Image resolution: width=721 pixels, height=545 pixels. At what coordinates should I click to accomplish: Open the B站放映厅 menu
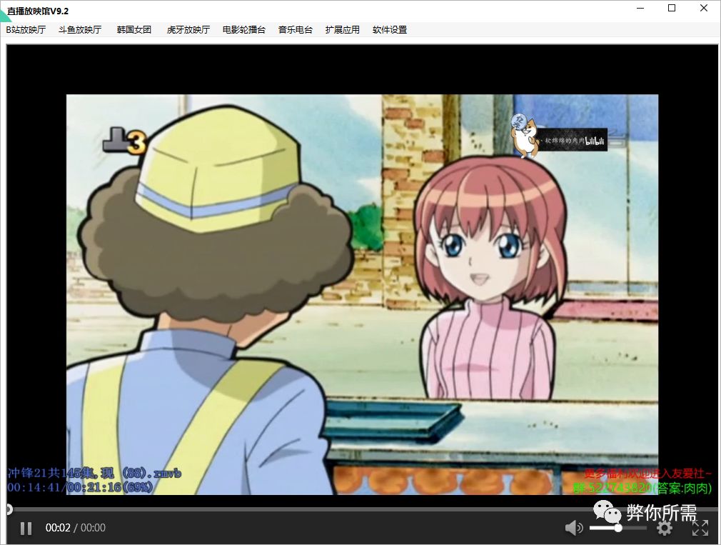[26, 30]
